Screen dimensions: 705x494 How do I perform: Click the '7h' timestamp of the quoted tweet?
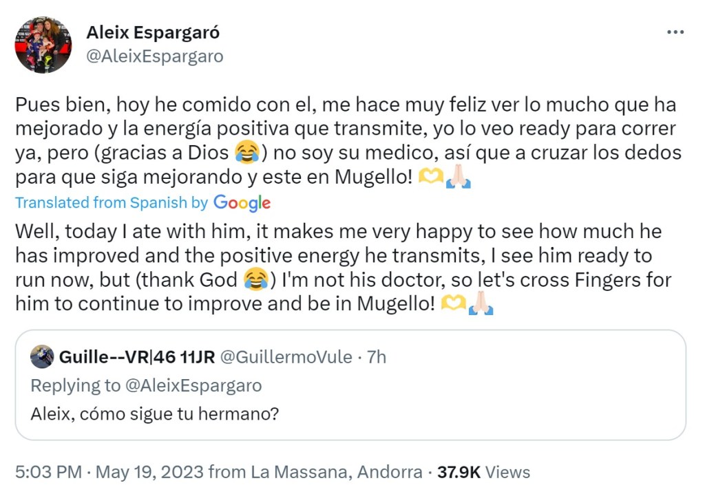coord(377,357)
